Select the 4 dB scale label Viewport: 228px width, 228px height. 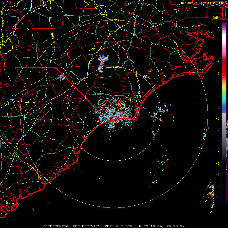click(x=219, y=62)
